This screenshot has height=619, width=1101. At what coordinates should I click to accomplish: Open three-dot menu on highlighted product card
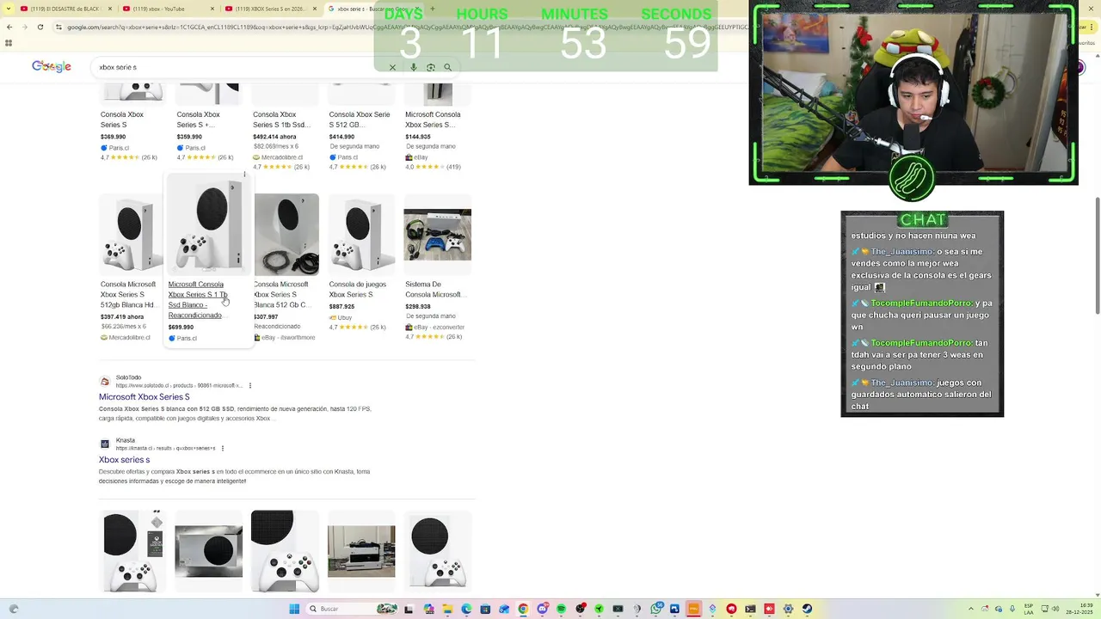[245, 175]
